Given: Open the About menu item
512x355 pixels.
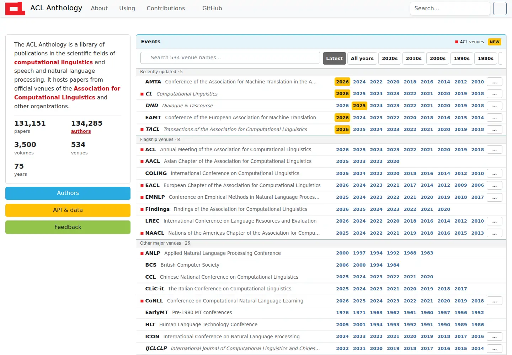Looking at the screenshot, I should click(99, 9).
